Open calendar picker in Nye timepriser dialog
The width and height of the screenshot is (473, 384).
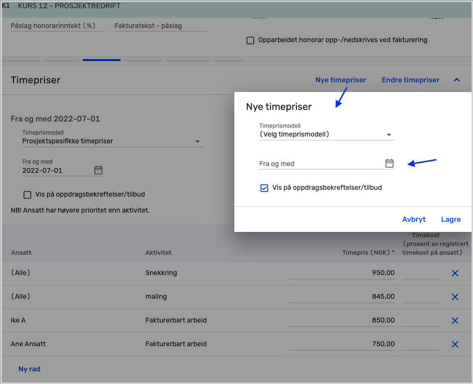pos(389,163)
